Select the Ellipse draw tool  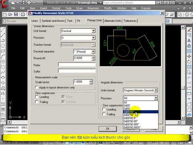(x=3, y=77)
